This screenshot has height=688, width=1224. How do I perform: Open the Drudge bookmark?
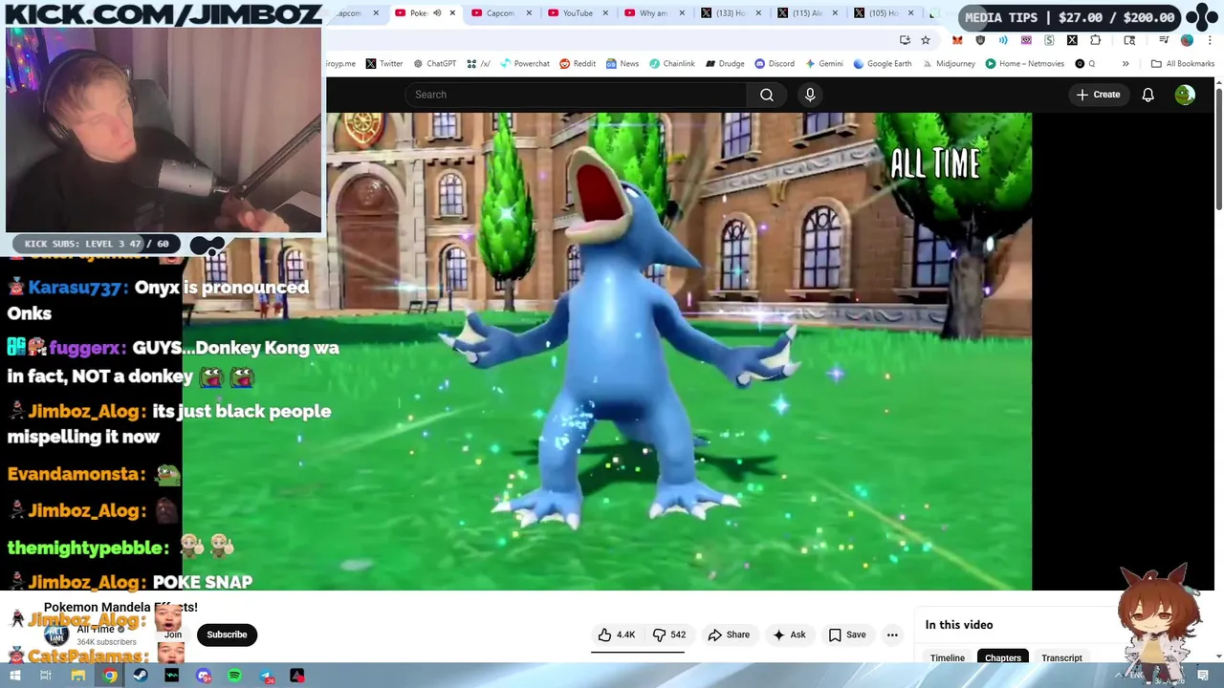pos(725,64)
